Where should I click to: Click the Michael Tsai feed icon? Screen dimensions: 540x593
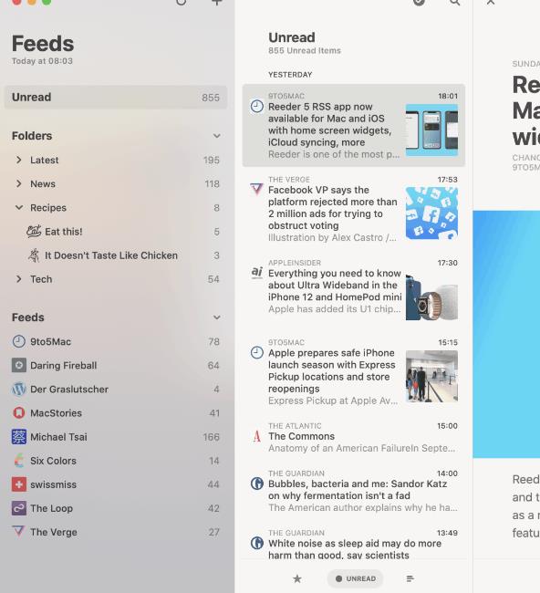[x=19, y=437]
